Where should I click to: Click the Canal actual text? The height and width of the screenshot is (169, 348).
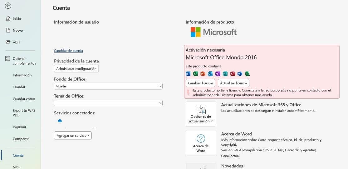pos(230,156)
